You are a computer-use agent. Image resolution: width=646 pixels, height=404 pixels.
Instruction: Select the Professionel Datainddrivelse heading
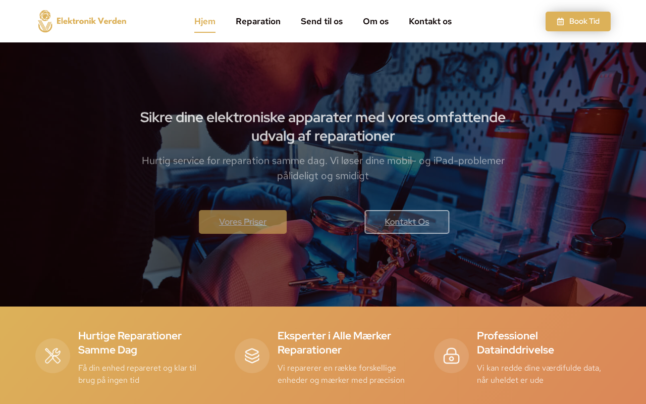coord(515,342)
